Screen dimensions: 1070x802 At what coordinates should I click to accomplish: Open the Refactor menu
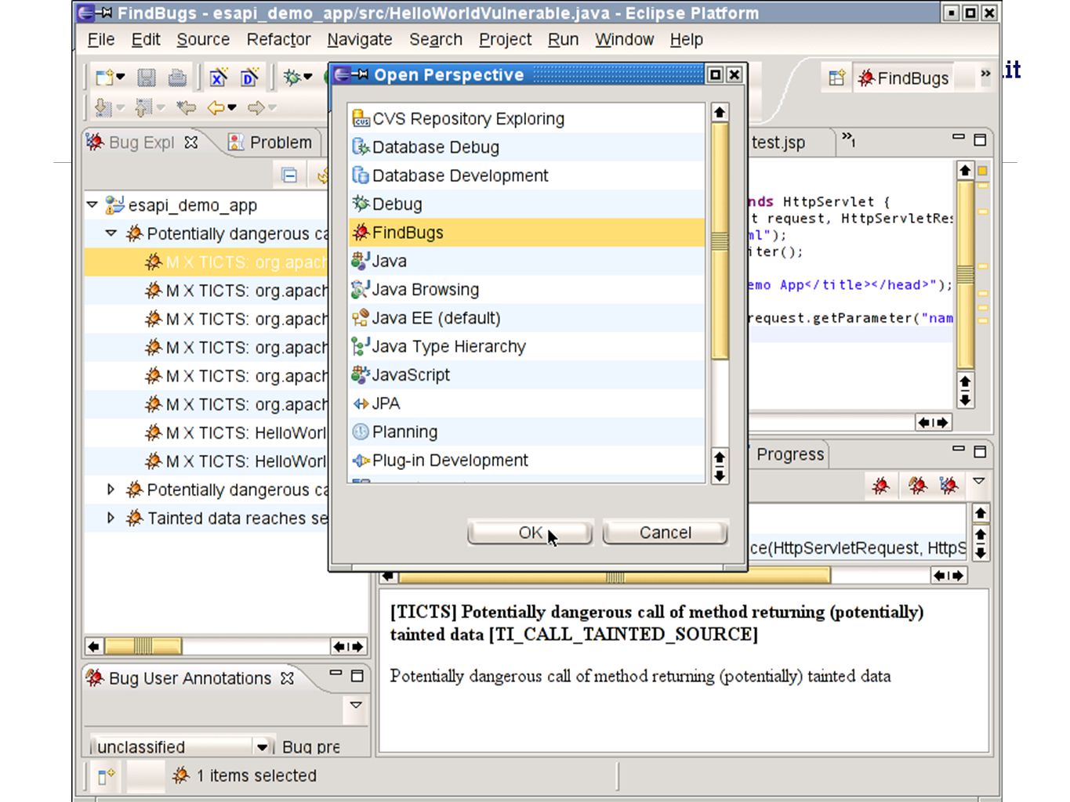[278, 39]
